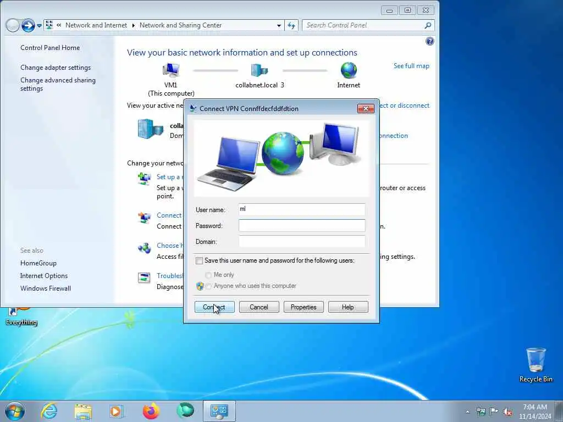Screen dimensions: 563x422
Task: Click the VM1 computer icon
Action: click(x=171, y=70)
